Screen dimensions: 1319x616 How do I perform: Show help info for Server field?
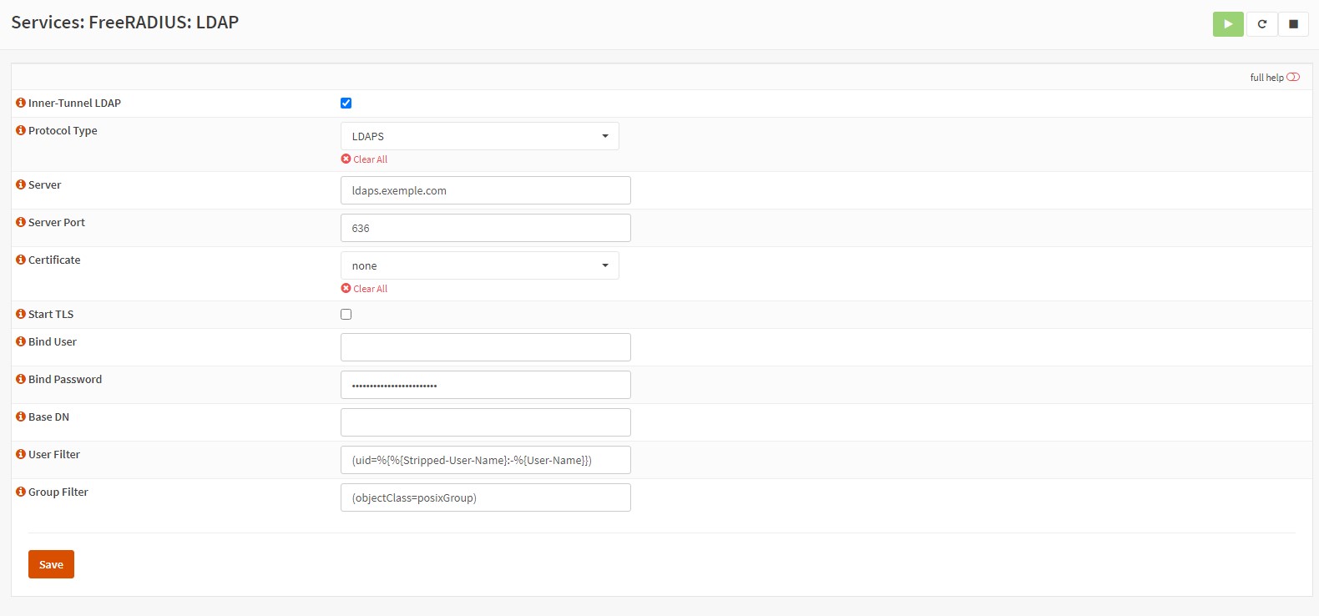pyautogui.click(x=21, y=184)
